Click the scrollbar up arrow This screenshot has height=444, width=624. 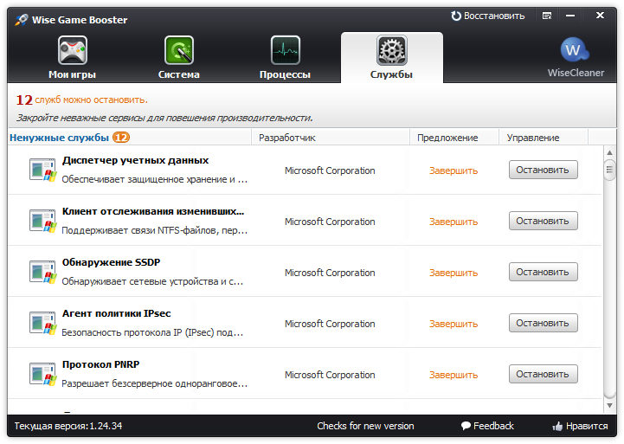(x=609, y=152)
